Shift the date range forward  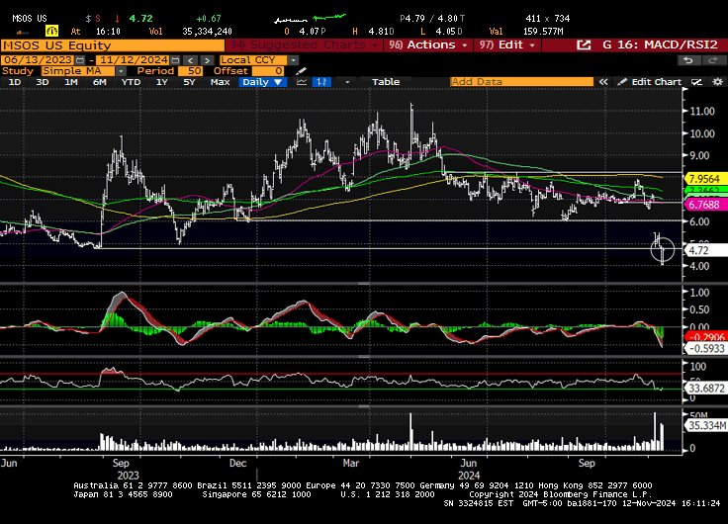tap(207, 60)
